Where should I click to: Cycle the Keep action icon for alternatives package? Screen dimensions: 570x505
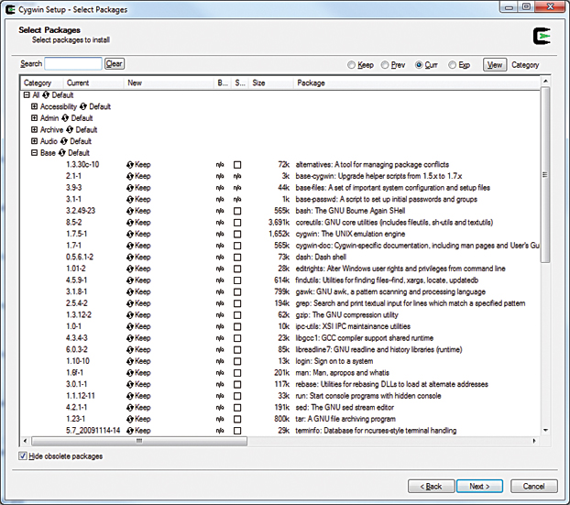[x=130, y=165]
